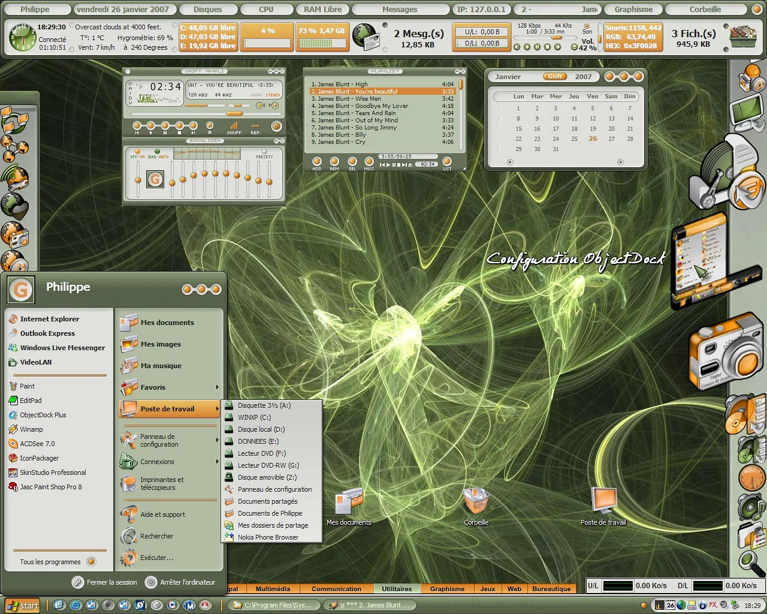Image resolution: width=767 pixels, height=614 pixels.
Task: Toggle Winamp repeat mode
Action: point(255,127)
